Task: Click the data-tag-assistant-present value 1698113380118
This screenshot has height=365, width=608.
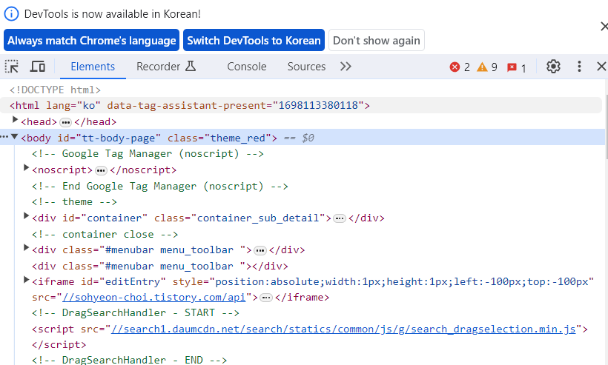Action: [x=318, y=105]
